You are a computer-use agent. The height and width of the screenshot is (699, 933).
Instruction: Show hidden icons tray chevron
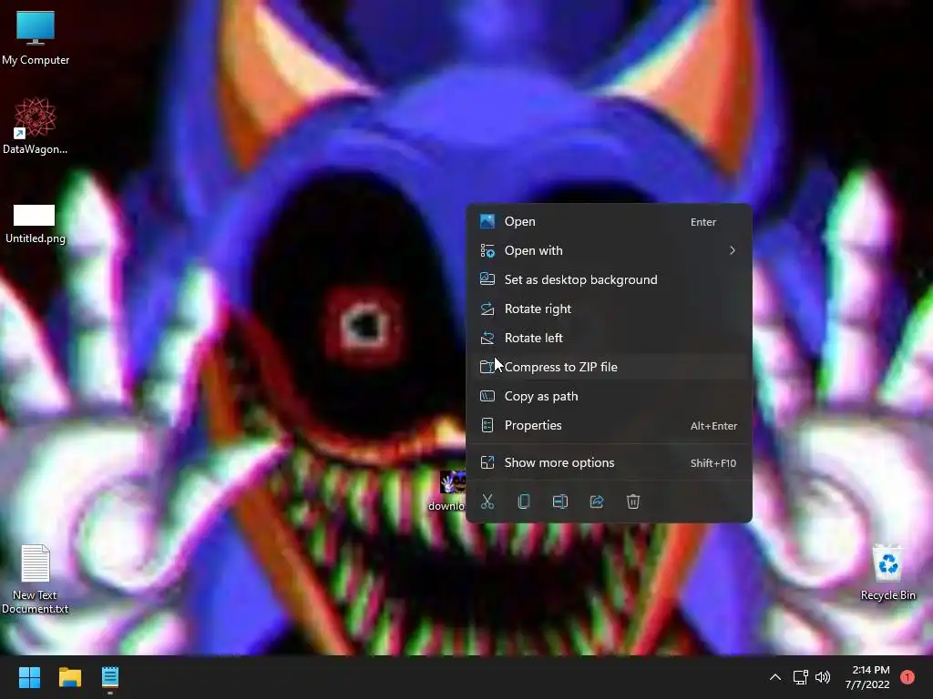tap(774, 677)
